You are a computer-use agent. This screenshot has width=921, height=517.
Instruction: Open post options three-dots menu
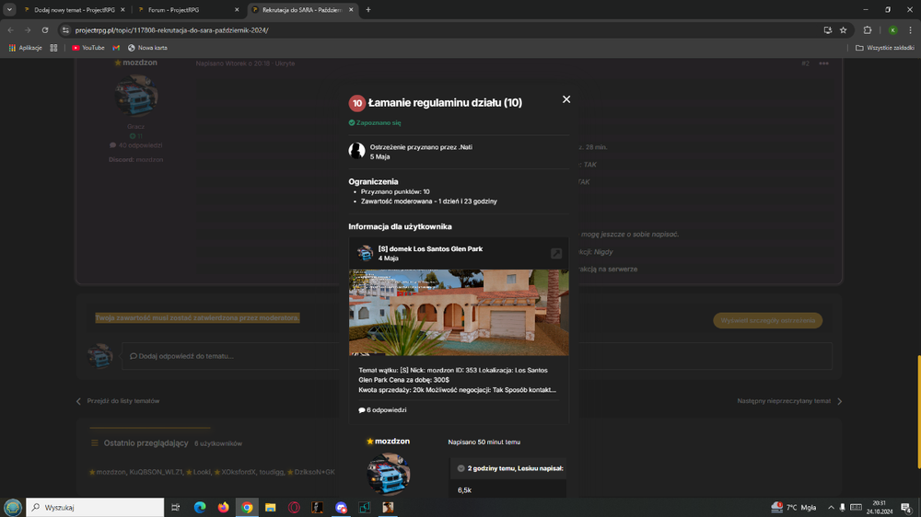823,63
